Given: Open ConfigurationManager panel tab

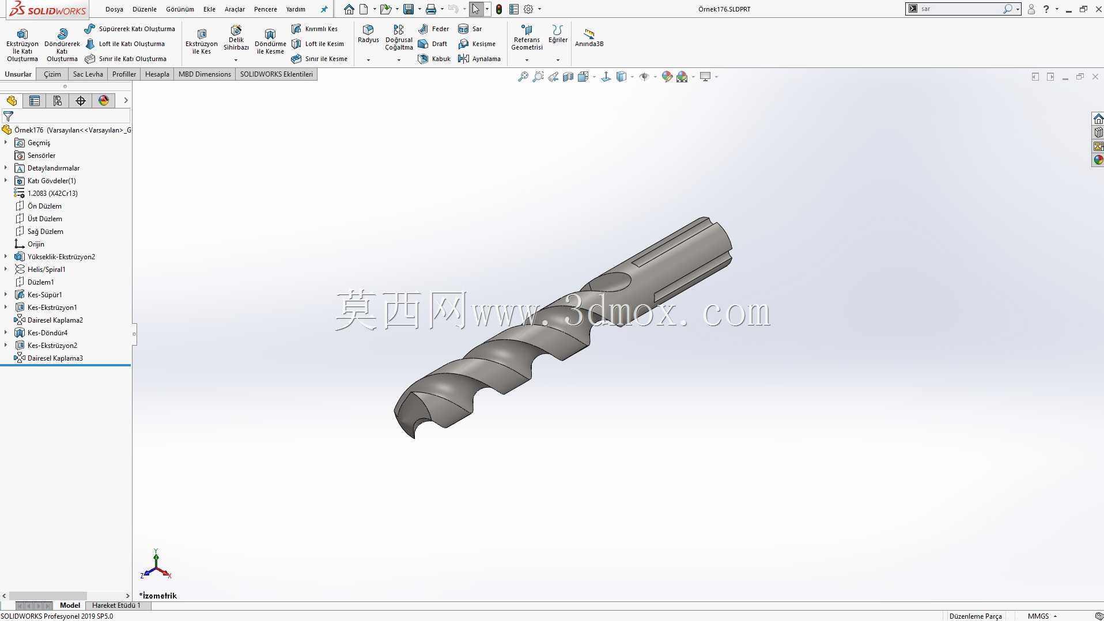Looking at the screenshot, I should [x=58, y=101].
